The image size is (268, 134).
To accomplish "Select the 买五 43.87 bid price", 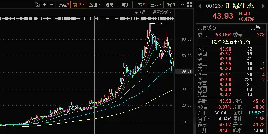I will pyautogui.click(x=225, y=94).
